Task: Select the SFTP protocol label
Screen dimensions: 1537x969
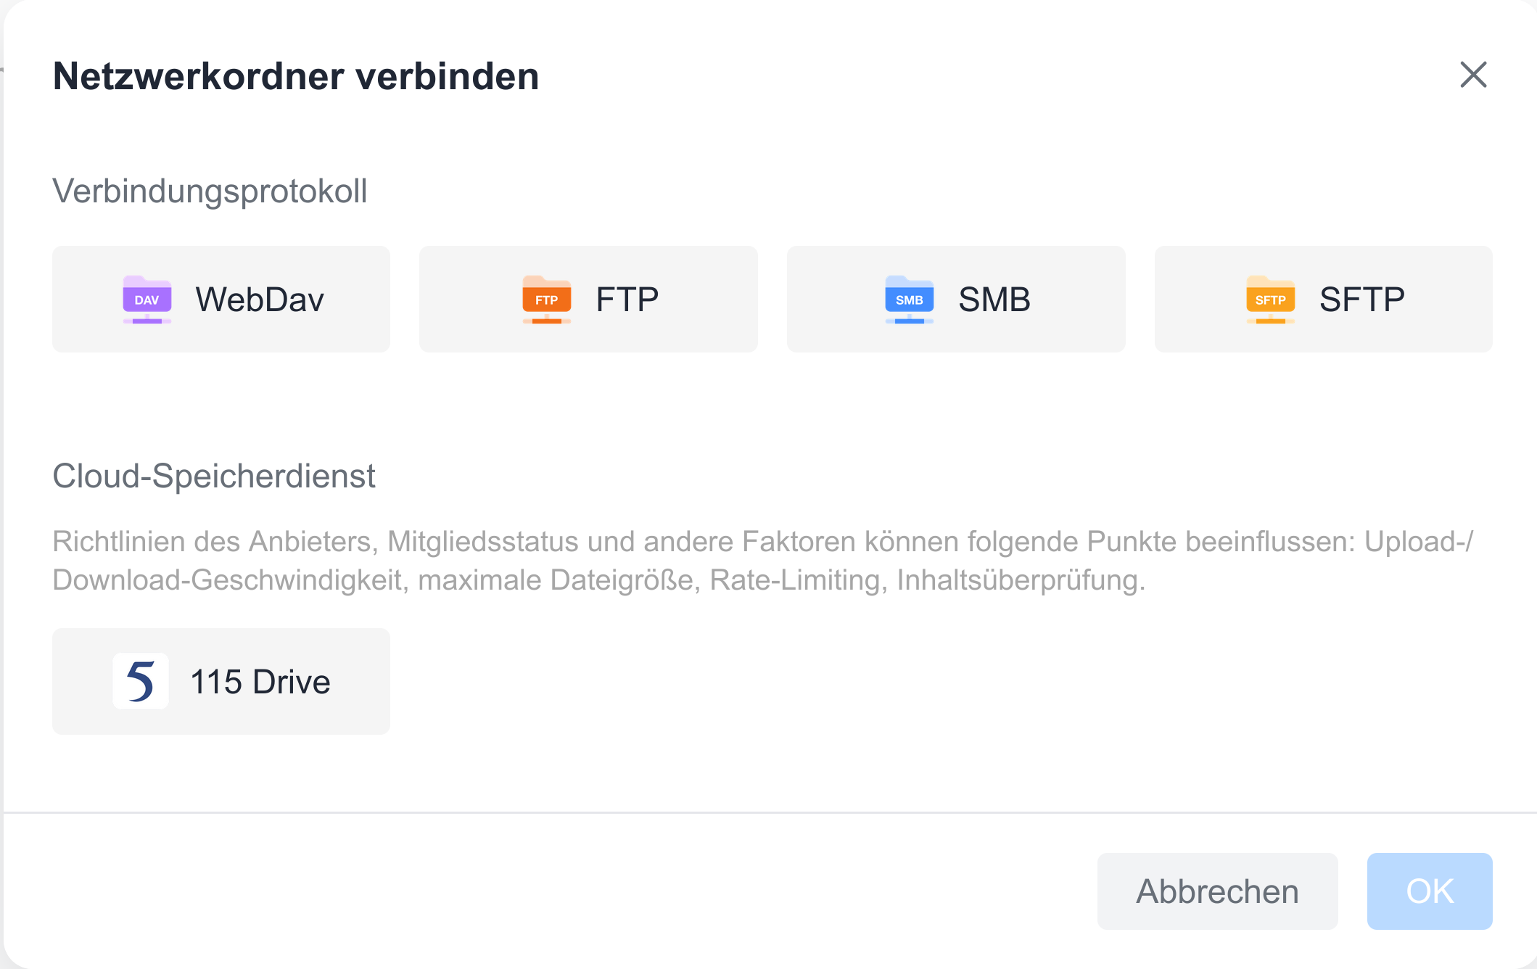Action: [1362, 300]
